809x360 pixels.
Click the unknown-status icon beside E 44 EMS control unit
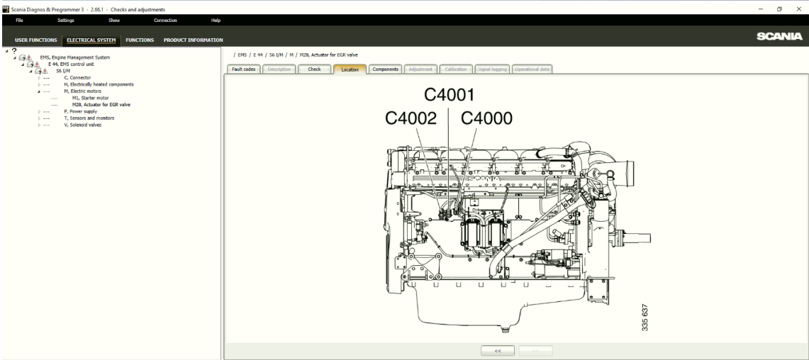[x=30, y=64]
